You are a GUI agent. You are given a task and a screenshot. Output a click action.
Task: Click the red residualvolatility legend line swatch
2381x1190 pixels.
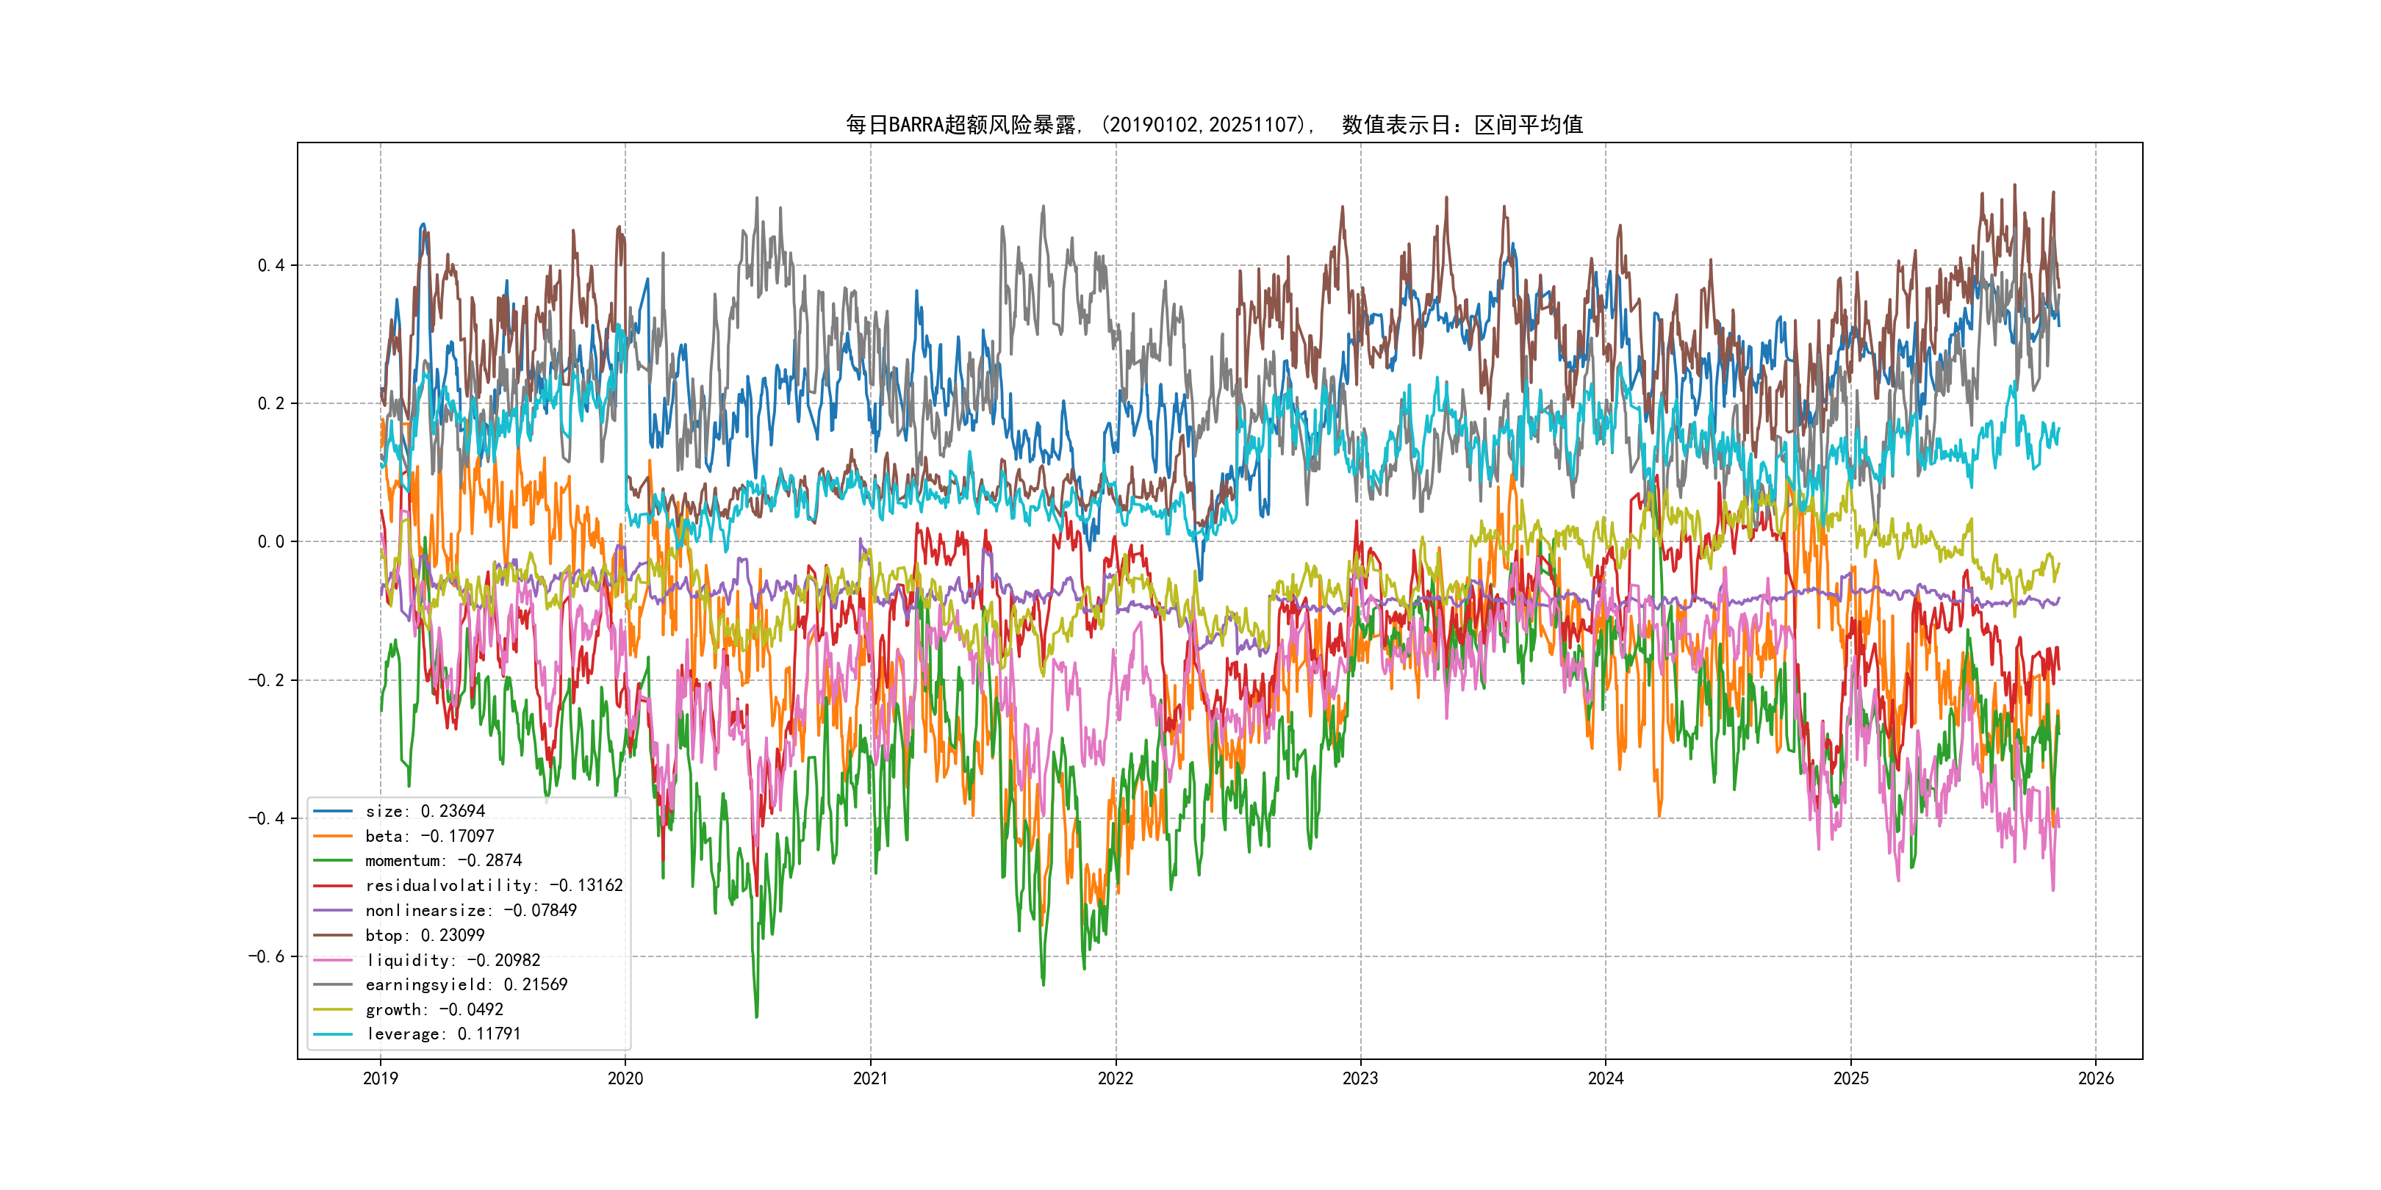pos(333,886)
